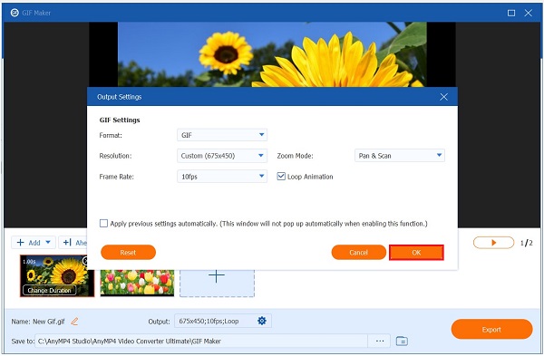Click the Save to path field

pyautogui.click(x=201, y=342)
